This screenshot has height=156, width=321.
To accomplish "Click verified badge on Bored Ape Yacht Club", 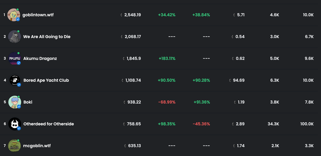I will pyautogui.click(x=19, y=85).
